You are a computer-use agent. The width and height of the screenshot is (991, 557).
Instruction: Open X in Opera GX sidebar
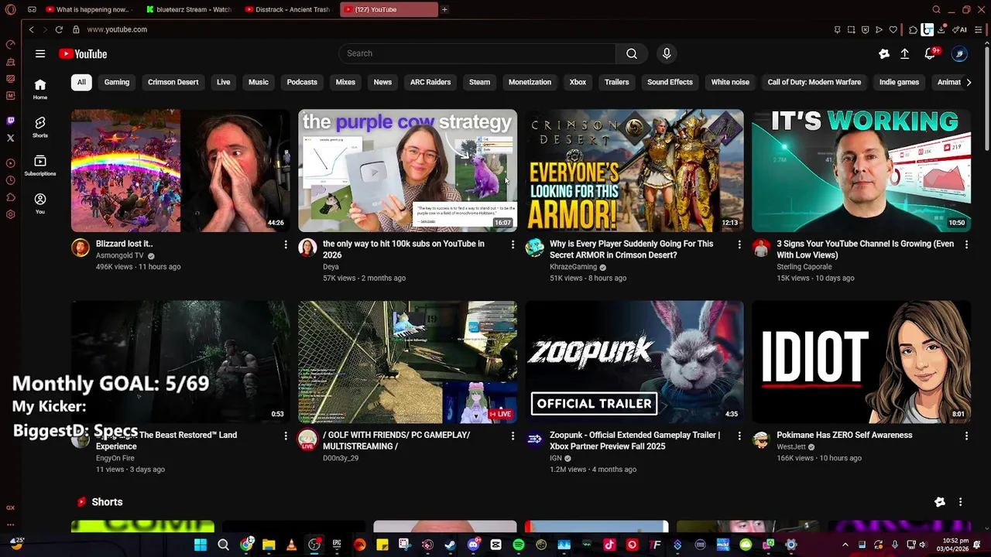point(10,138)
